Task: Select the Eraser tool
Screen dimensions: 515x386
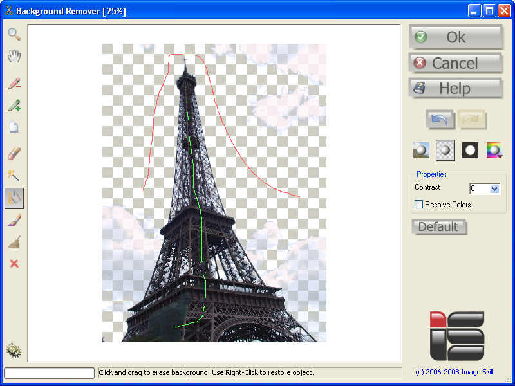Action: point(14,152)
